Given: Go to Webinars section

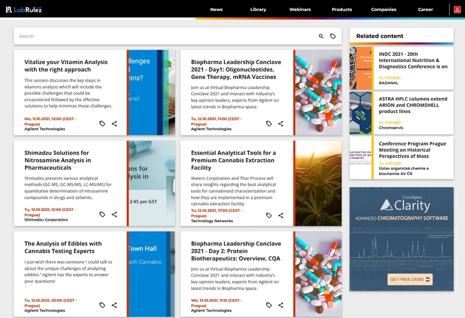Looking at the screenshot, I should tap(300, 9).
